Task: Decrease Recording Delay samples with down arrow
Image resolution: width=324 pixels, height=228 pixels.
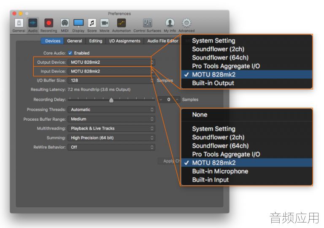Action: pyautogui.click(x=161, y=100)
